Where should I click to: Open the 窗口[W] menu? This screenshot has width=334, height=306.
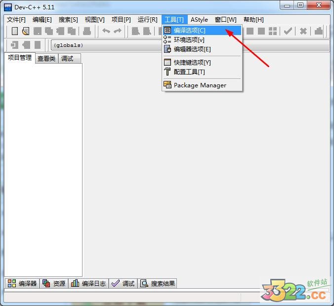click(226, 20)
